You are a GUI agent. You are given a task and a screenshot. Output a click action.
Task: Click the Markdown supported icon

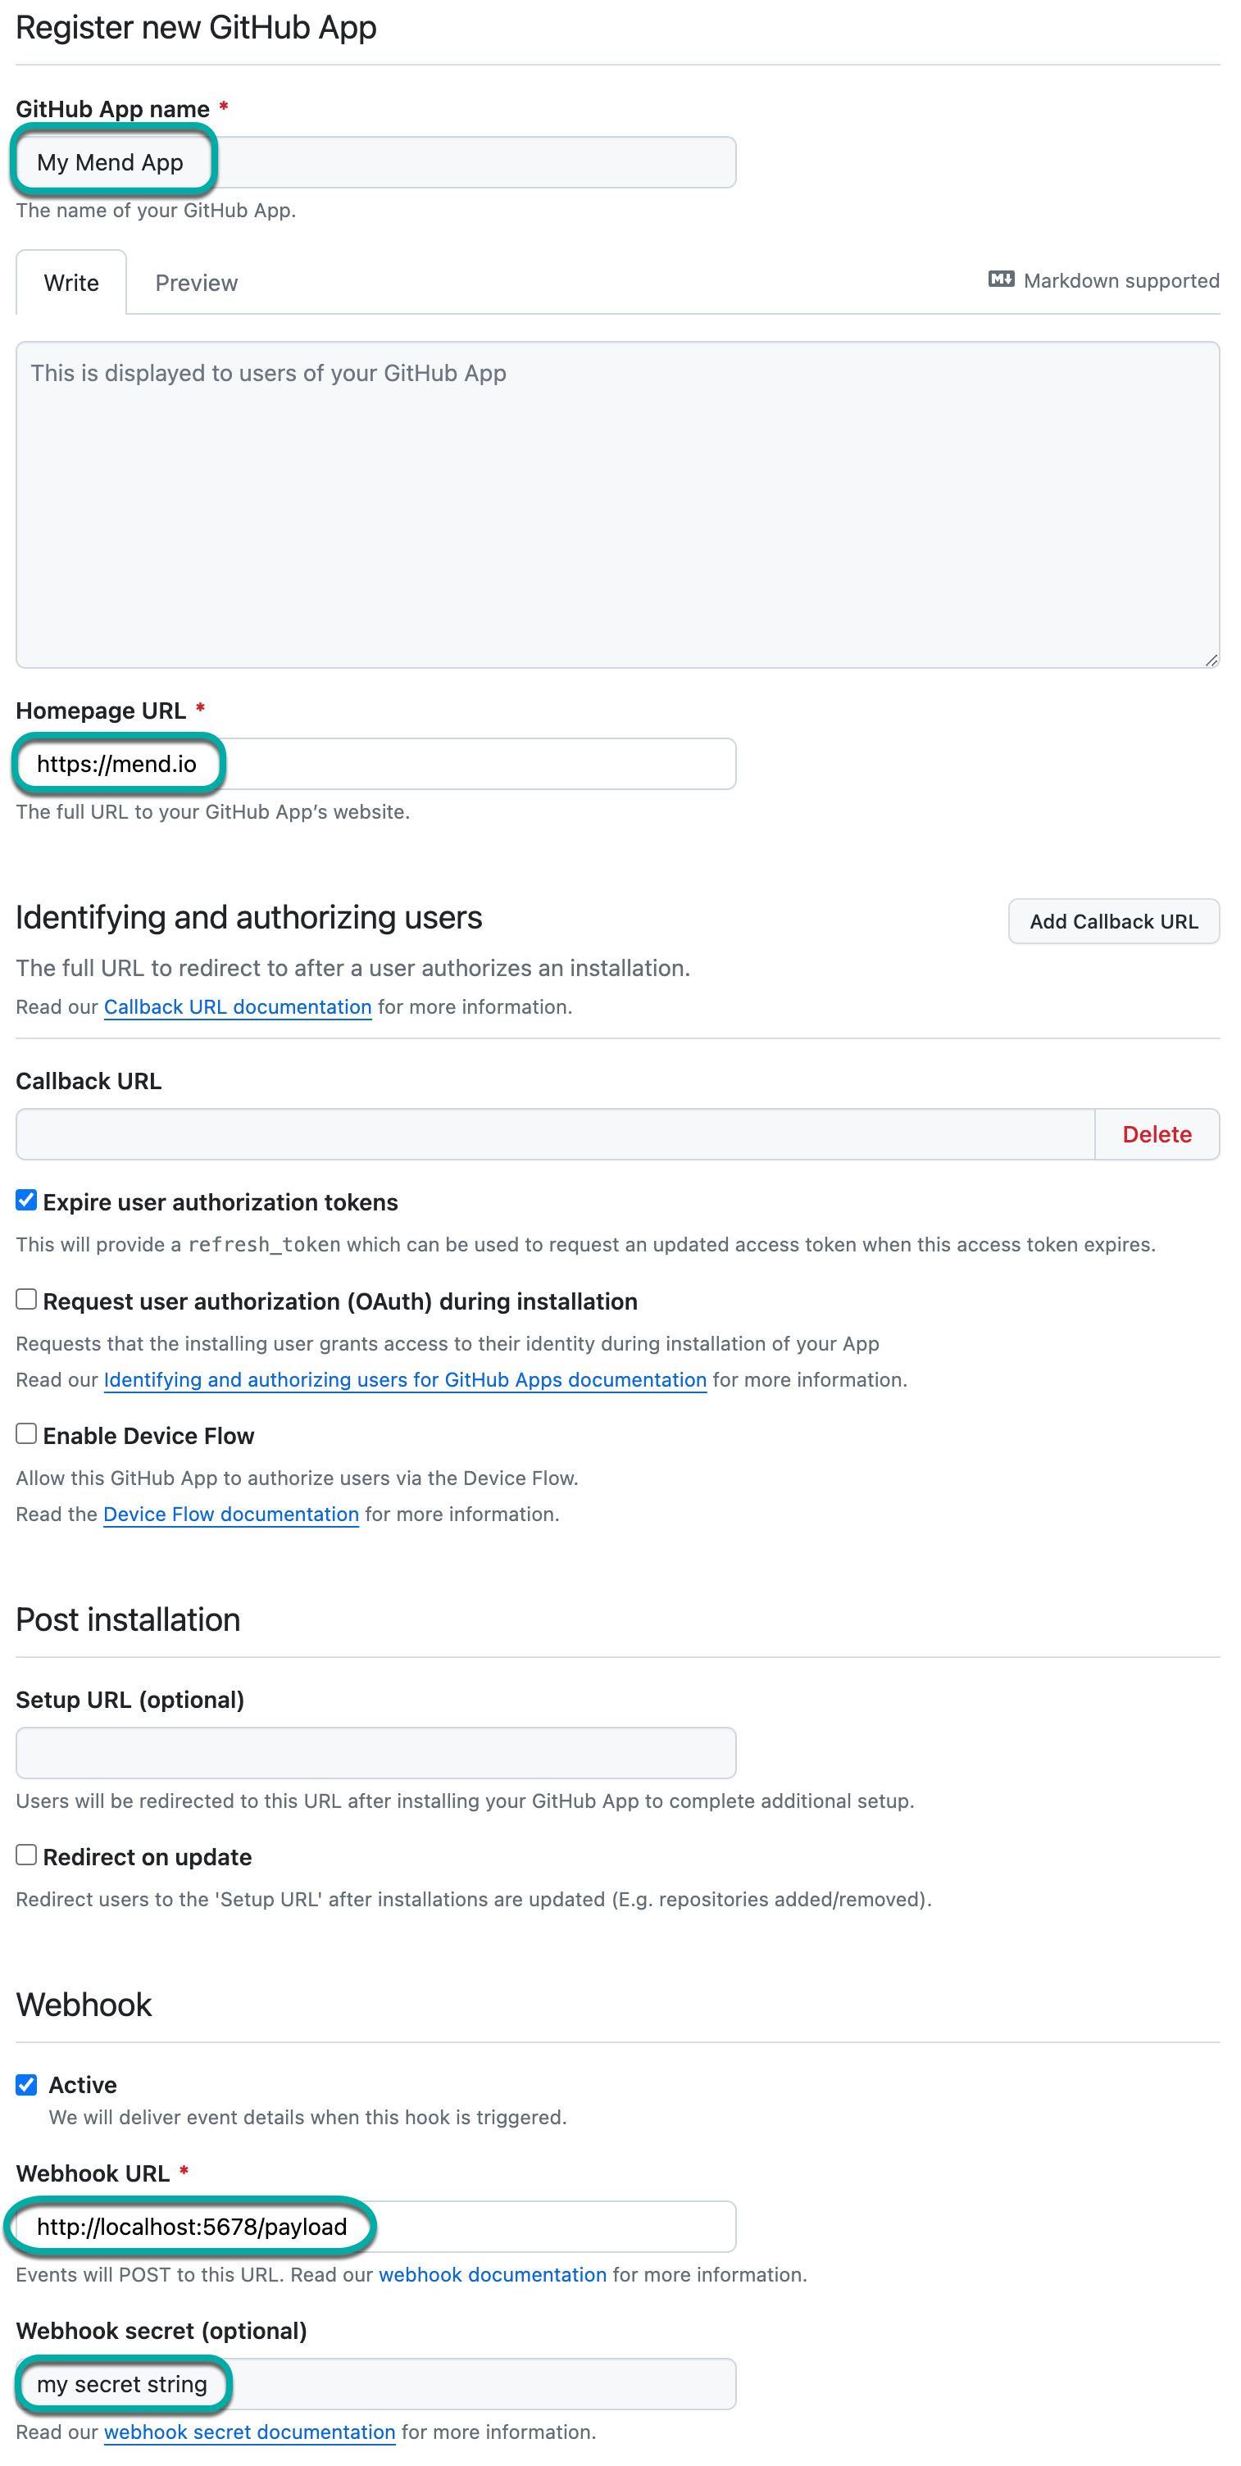point(1001,279)
